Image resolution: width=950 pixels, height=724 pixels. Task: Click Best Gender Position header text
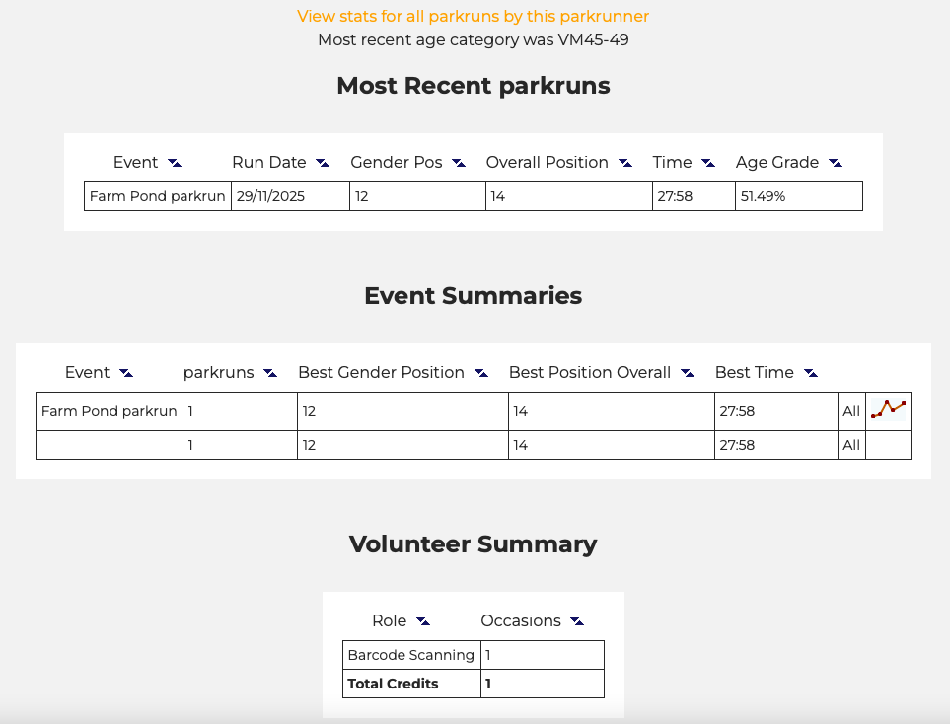coord(381,372)
